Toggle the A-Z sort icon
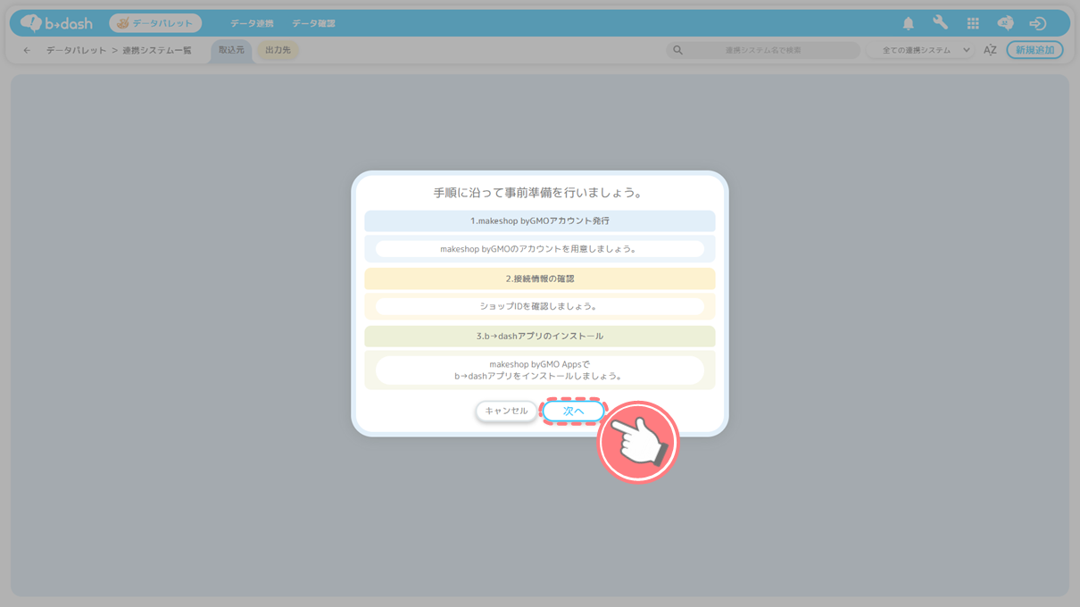This screenshot has height=607, width=1080. point(990,50)
